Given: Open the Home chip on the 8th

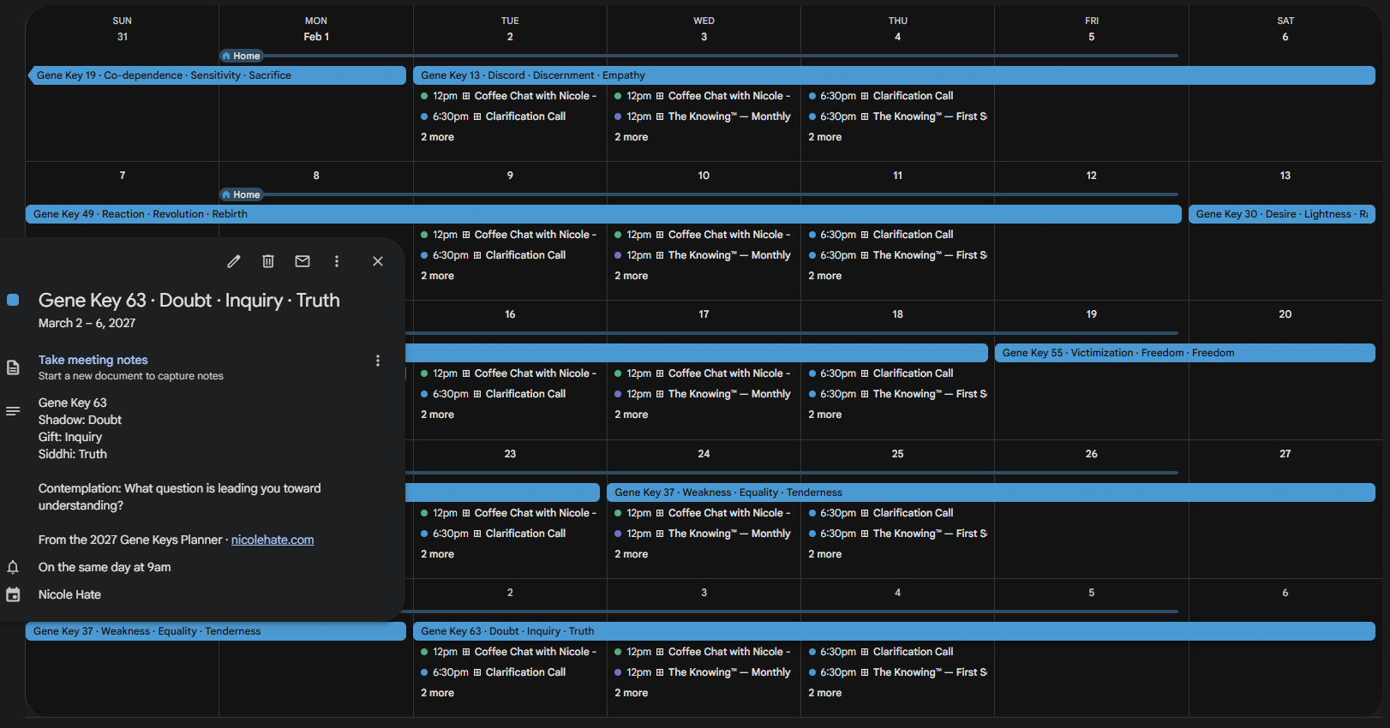Looking at the screenshot, I should 241,194.
